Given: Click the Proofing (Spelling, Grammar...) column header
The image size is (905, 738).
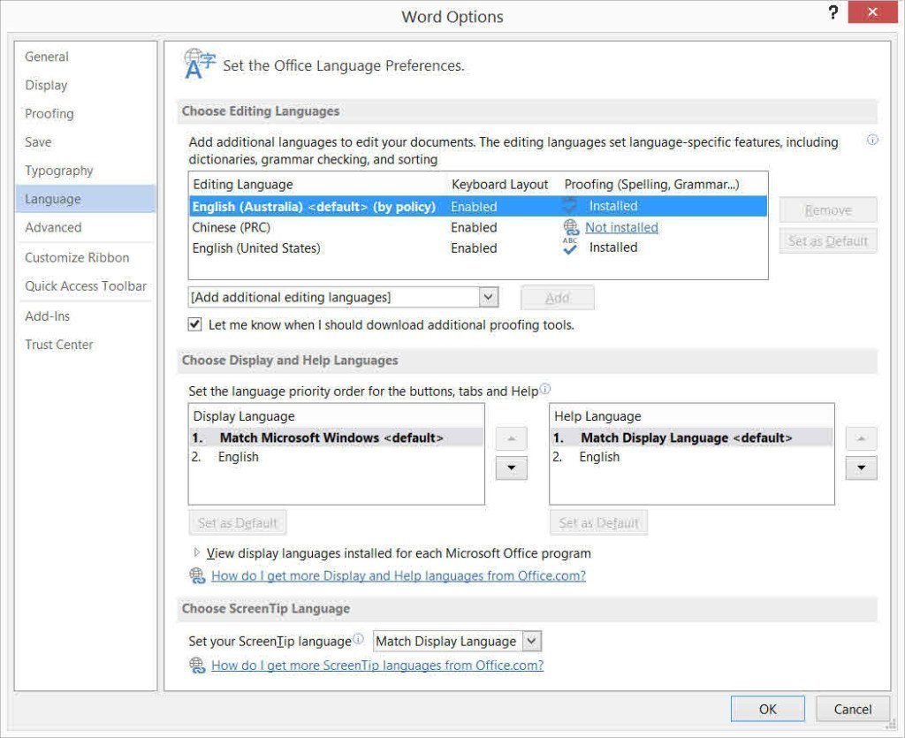Looking at the screenshot, I should 651,184.
